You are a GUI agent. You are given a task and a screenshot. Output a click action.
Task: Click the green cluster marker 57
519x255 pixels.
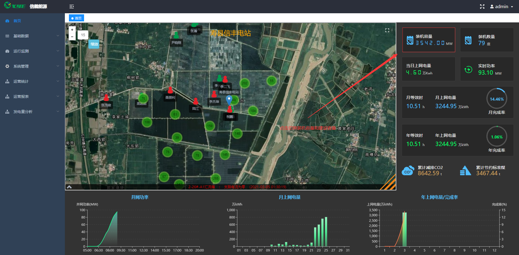tap(164, 177)
